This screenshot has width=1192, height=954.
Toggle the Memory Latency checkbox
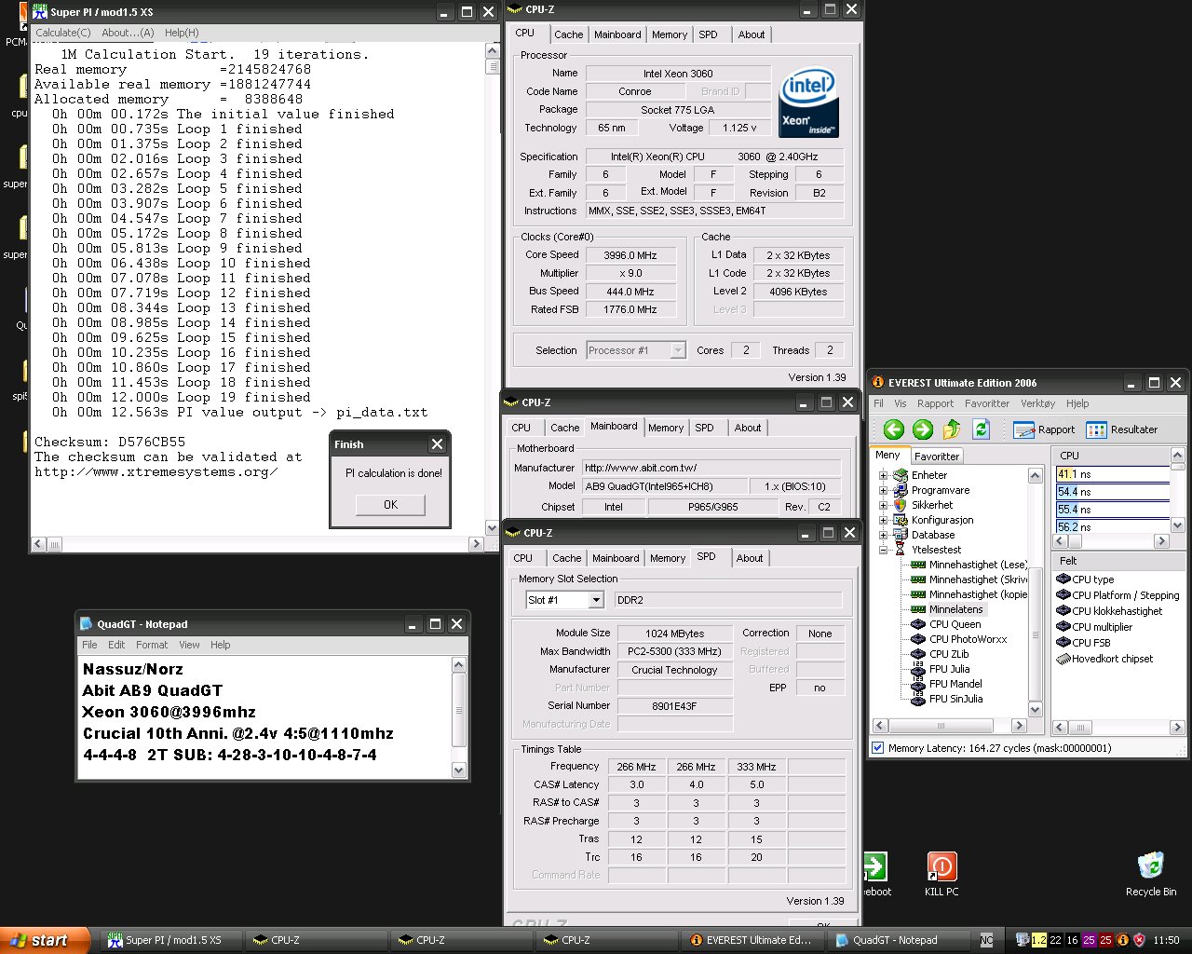(x=877, y=748)
